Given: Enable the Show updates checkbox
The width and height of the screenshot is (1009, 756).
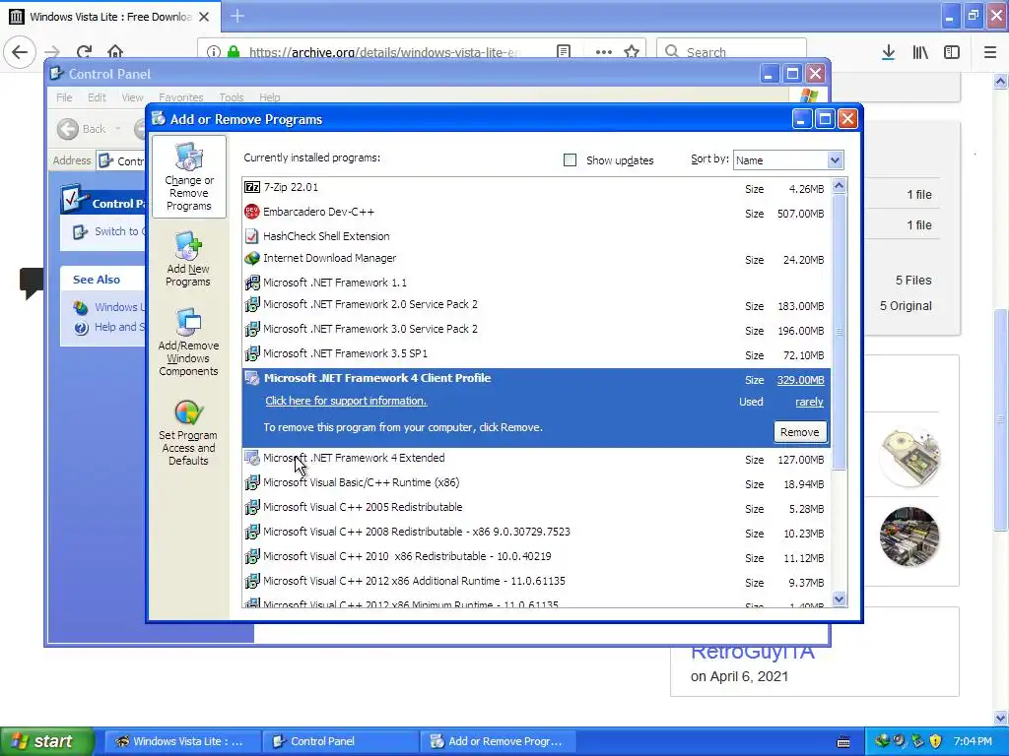Looking at the screenshot, I should (571, 160).
